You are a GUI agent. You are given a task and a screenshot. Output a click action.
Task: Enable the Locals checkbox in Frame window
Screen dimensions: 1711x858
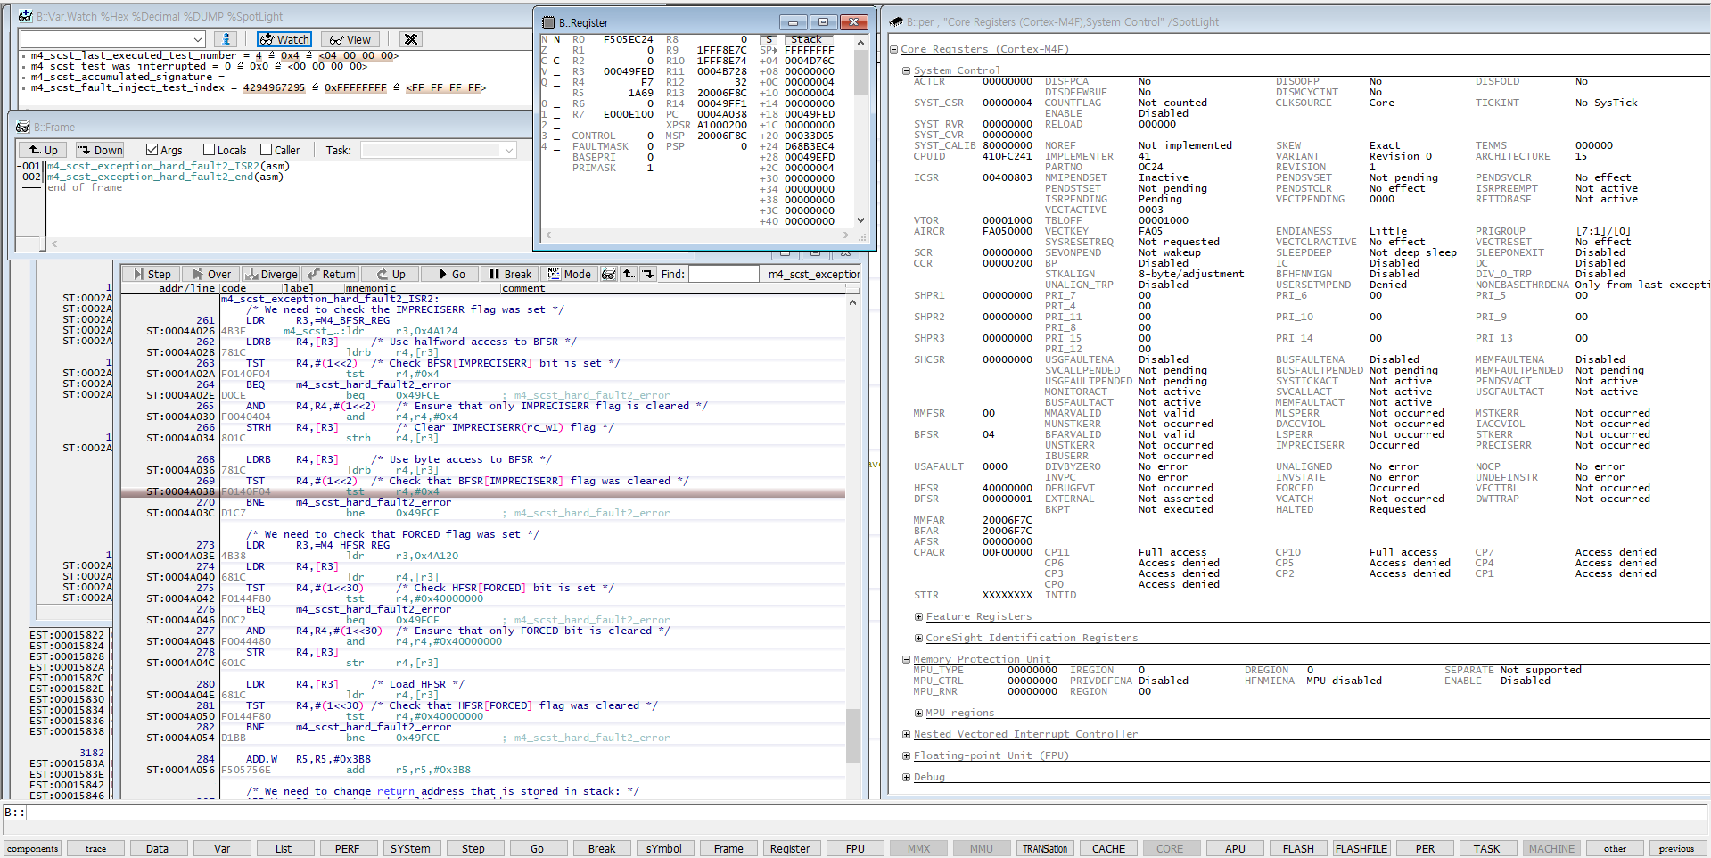pyautogui.click(x=210, y=150)
